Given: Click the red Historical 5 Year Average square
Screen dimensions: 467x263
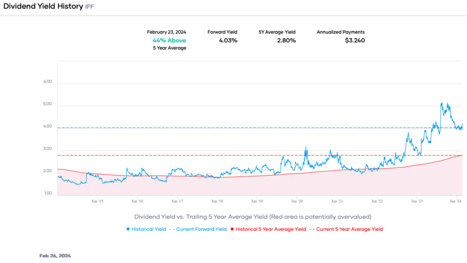Looking at the screenshot, I should click(x=232, y=229).
